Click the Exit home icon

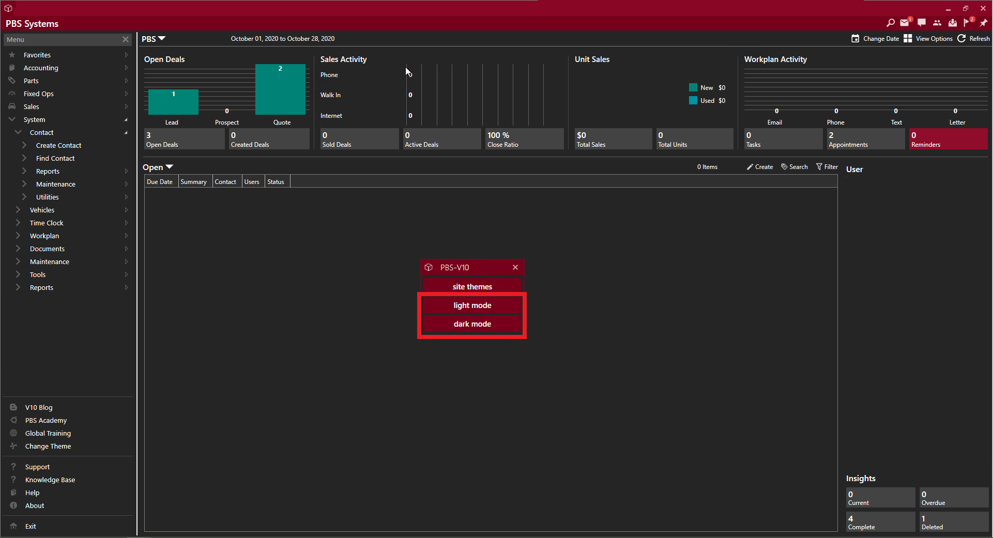tap(14, 526)
